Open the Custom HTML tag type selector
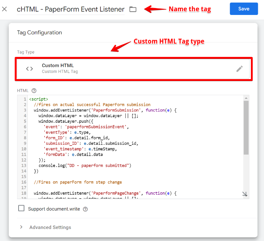The height and width of the screenshot is (241, 264). coord(133,69)
